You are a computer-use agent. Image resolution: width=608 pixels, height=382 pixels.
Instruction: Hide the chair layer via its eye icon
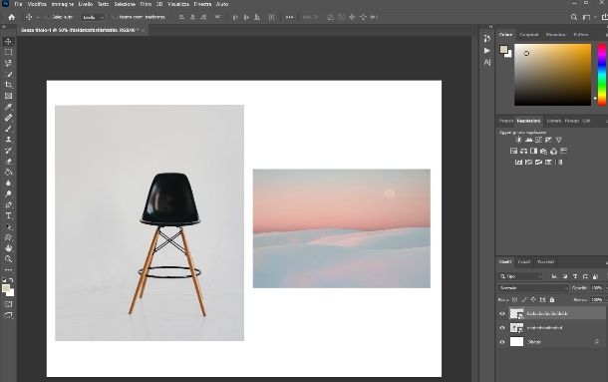click(x=502, y=328)
